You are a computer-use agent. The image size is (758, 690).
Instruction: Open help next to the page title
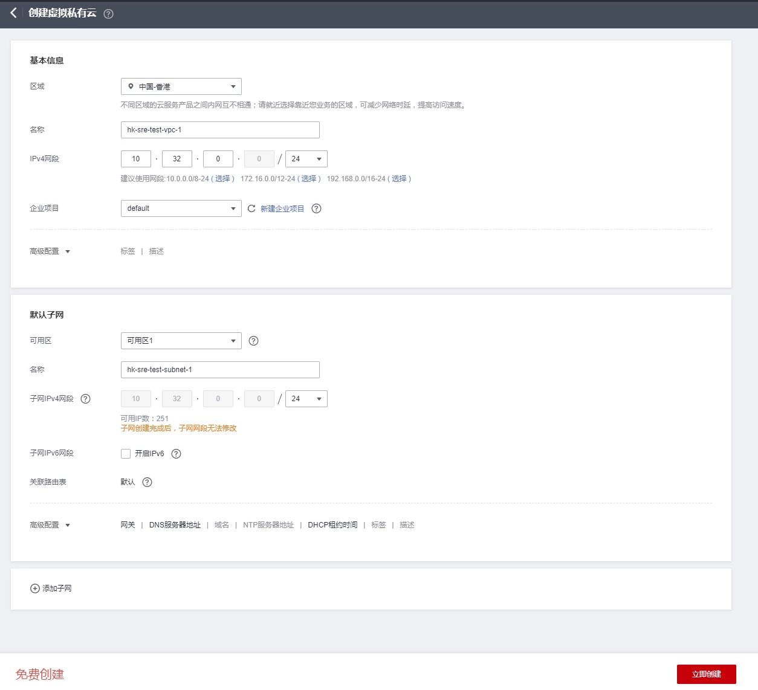tap(109, 14)
